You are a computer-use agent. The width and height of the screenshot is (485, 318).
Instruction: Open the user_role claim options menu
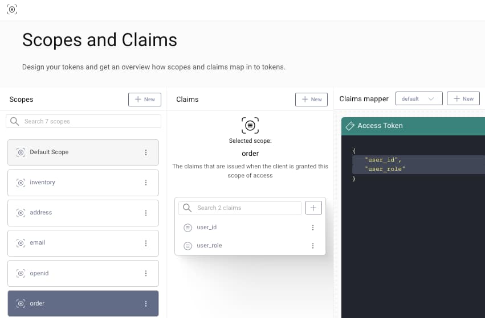[x=313, y=246]
